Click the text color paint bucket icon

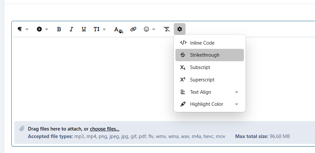point(118,30)
